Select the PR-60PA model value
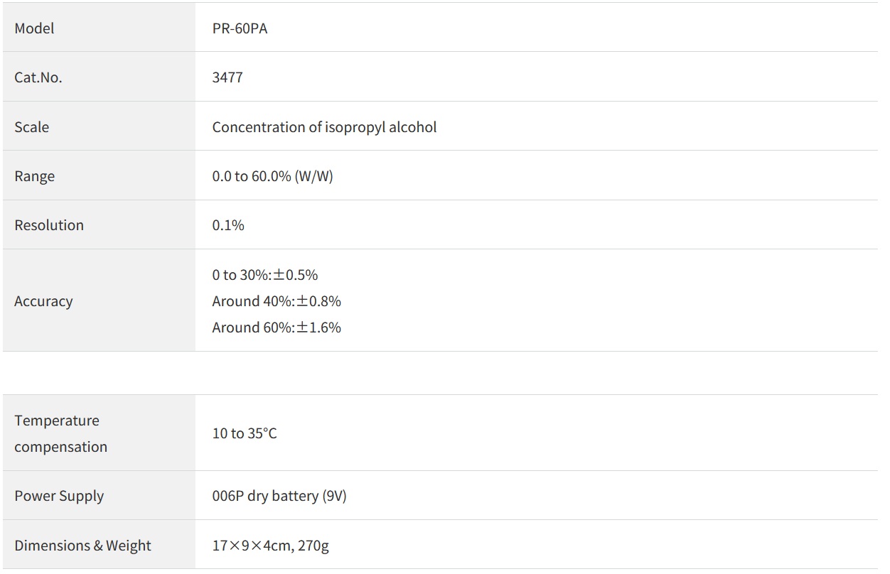This screenshot has width=890, height=574. (240, 28)
